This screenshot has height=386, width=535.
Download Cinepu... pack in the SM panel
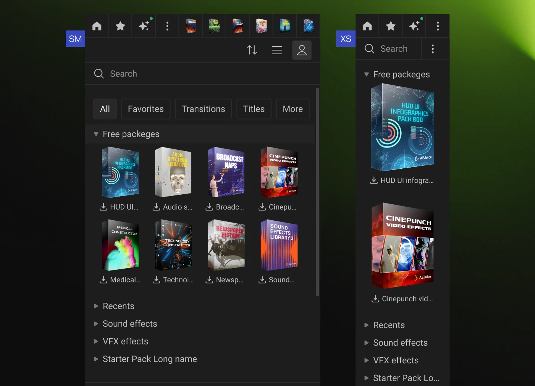[x=262, y=207]
